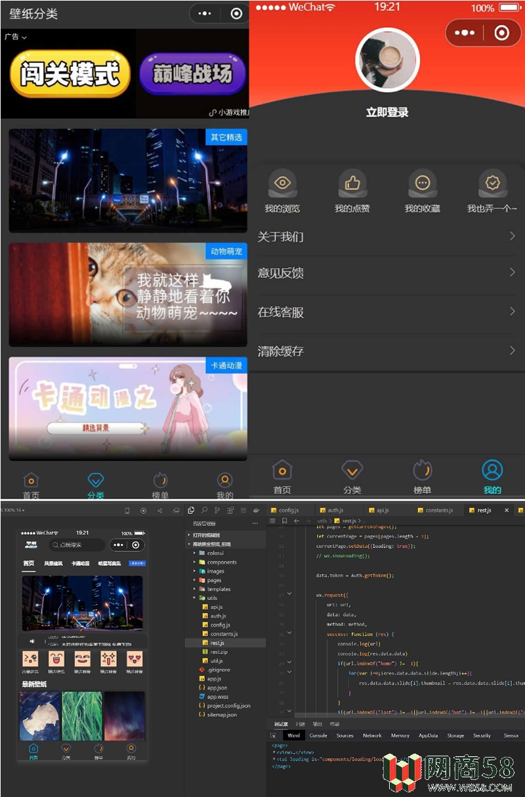This screenshot has width=525, height=797.
Task: Collapse the utils folder in file tree
Action: pos(195,598)
